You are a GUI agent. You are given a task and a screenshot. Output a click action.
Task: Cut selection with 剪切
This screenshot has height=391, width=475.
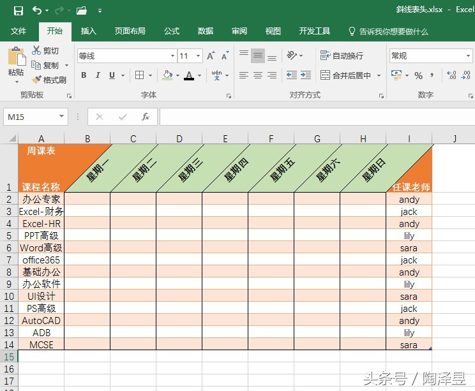point(45,50)
